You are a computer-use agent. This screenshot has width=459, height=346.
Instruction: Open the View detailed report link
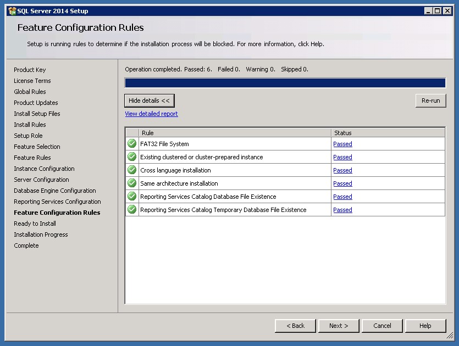[151, 114]
